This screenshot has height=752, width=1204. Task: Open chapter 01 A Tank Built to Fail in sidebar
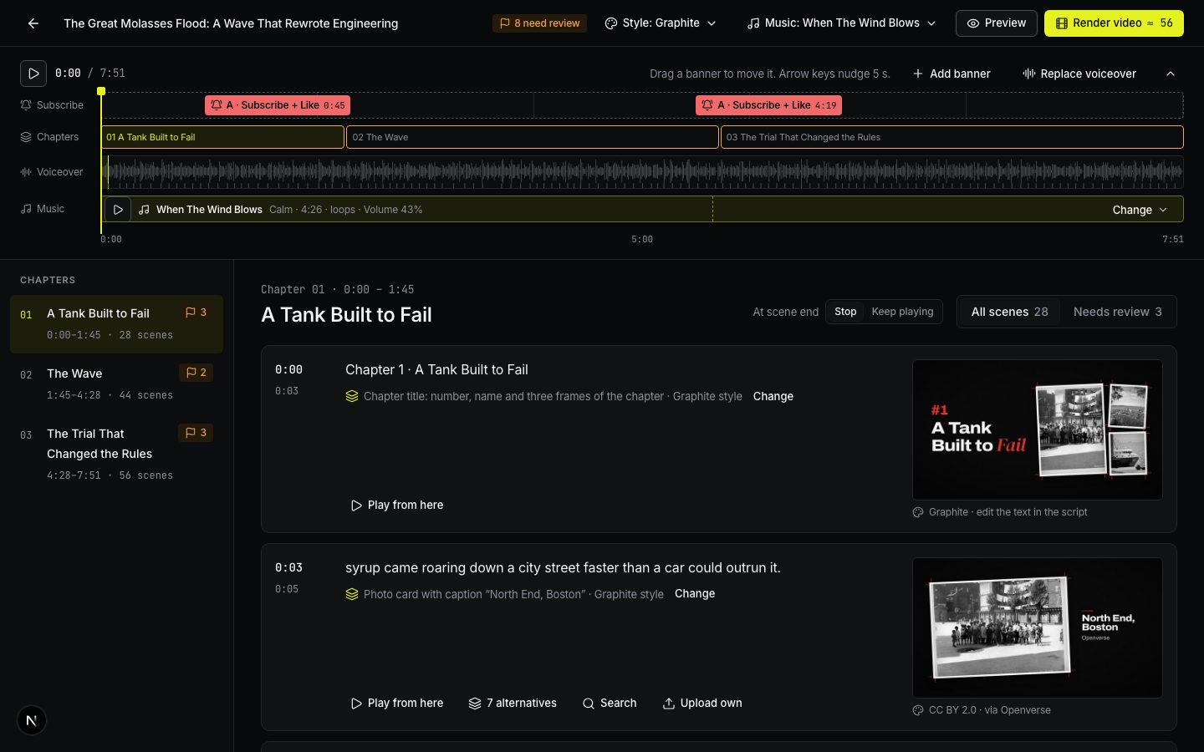point(116,323)
